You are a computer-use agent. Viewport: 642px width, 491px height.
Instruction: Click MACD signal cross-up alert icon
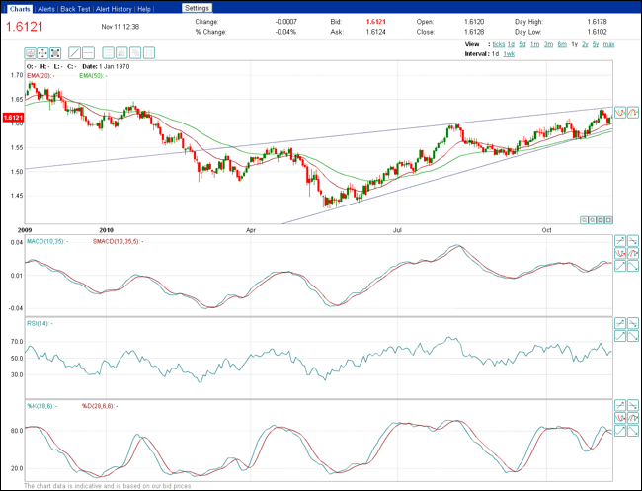coord(620,253)
